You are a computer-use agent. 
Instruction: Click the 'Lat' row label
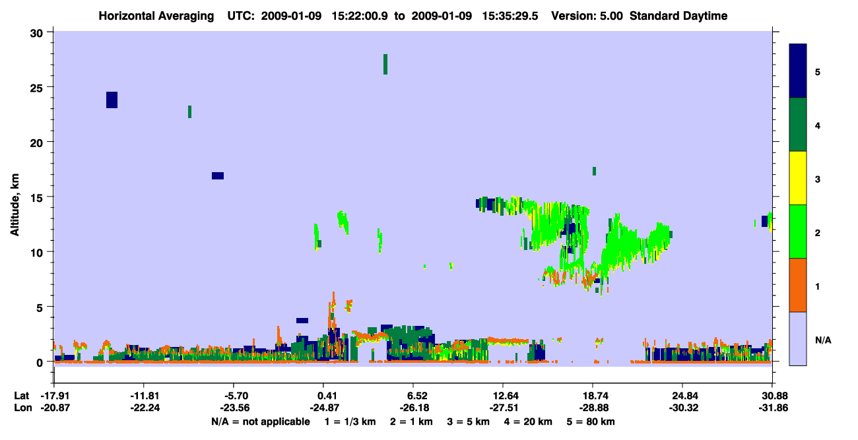21,396
